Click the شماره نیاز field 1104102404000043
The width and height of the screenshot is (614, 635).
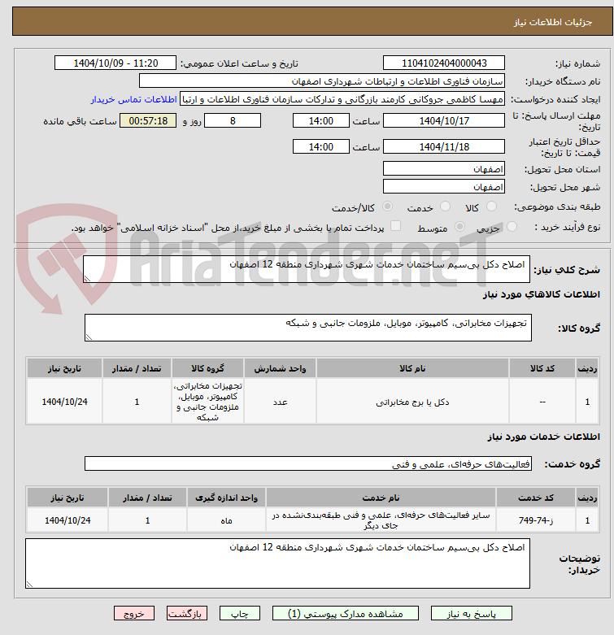444,63
